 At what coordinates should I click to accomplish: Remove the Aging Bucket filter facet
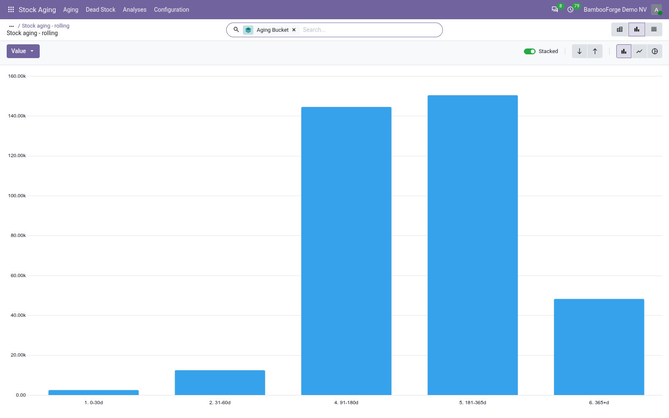coord(294,30)
